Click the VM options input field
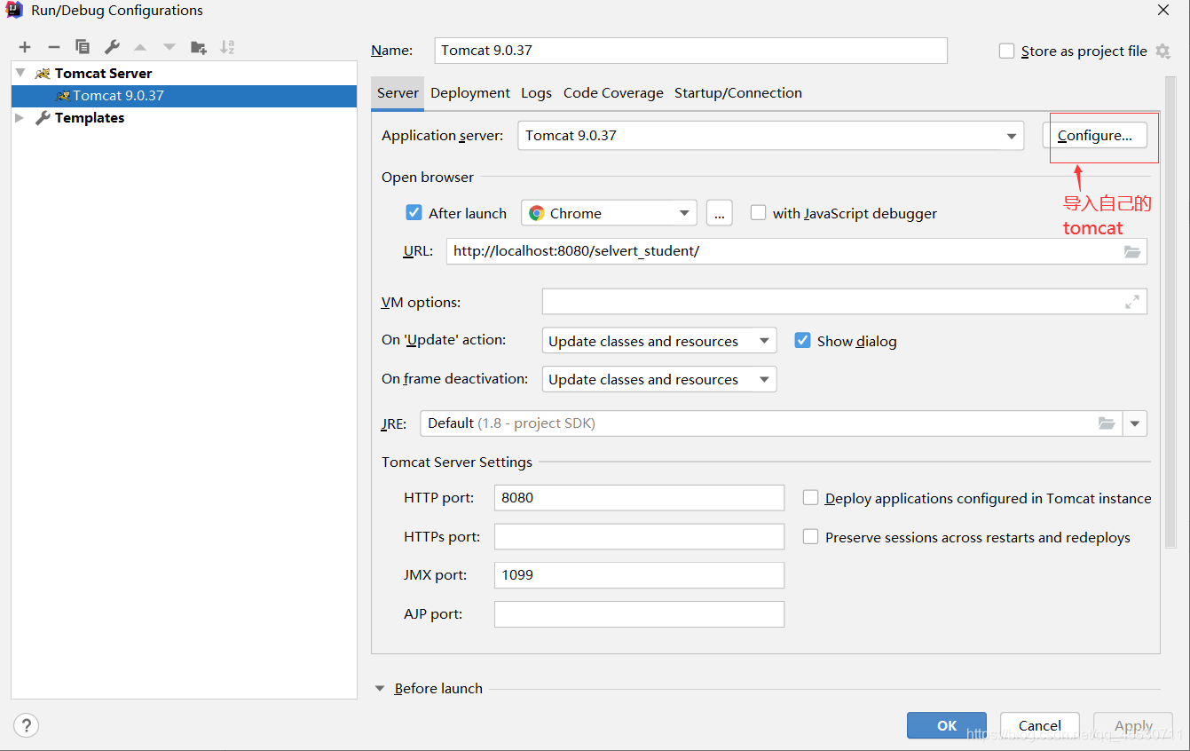This screenshot has height=751, width=1190. click(845, 302)
